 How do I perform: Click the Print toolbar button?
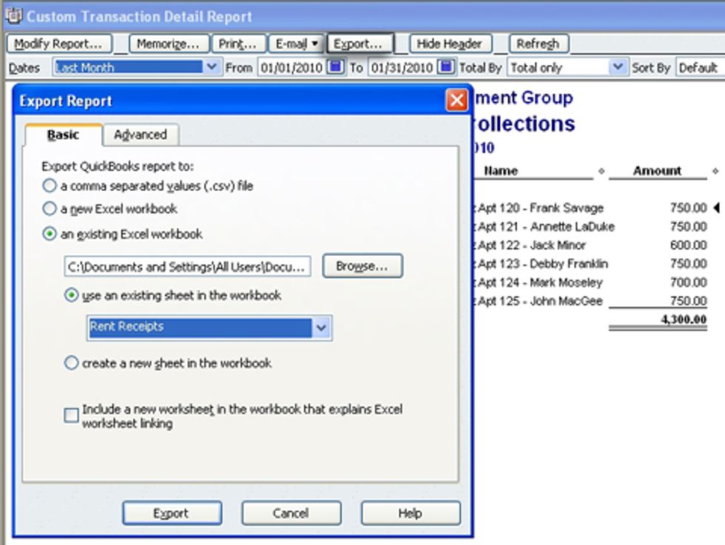(x=238, y=44)
